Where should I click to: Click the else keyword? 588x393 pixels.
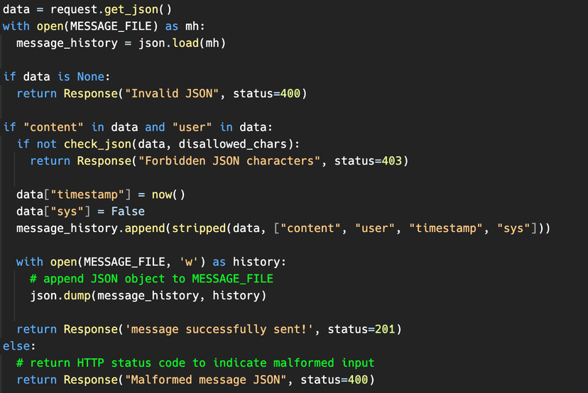point(16,346)
